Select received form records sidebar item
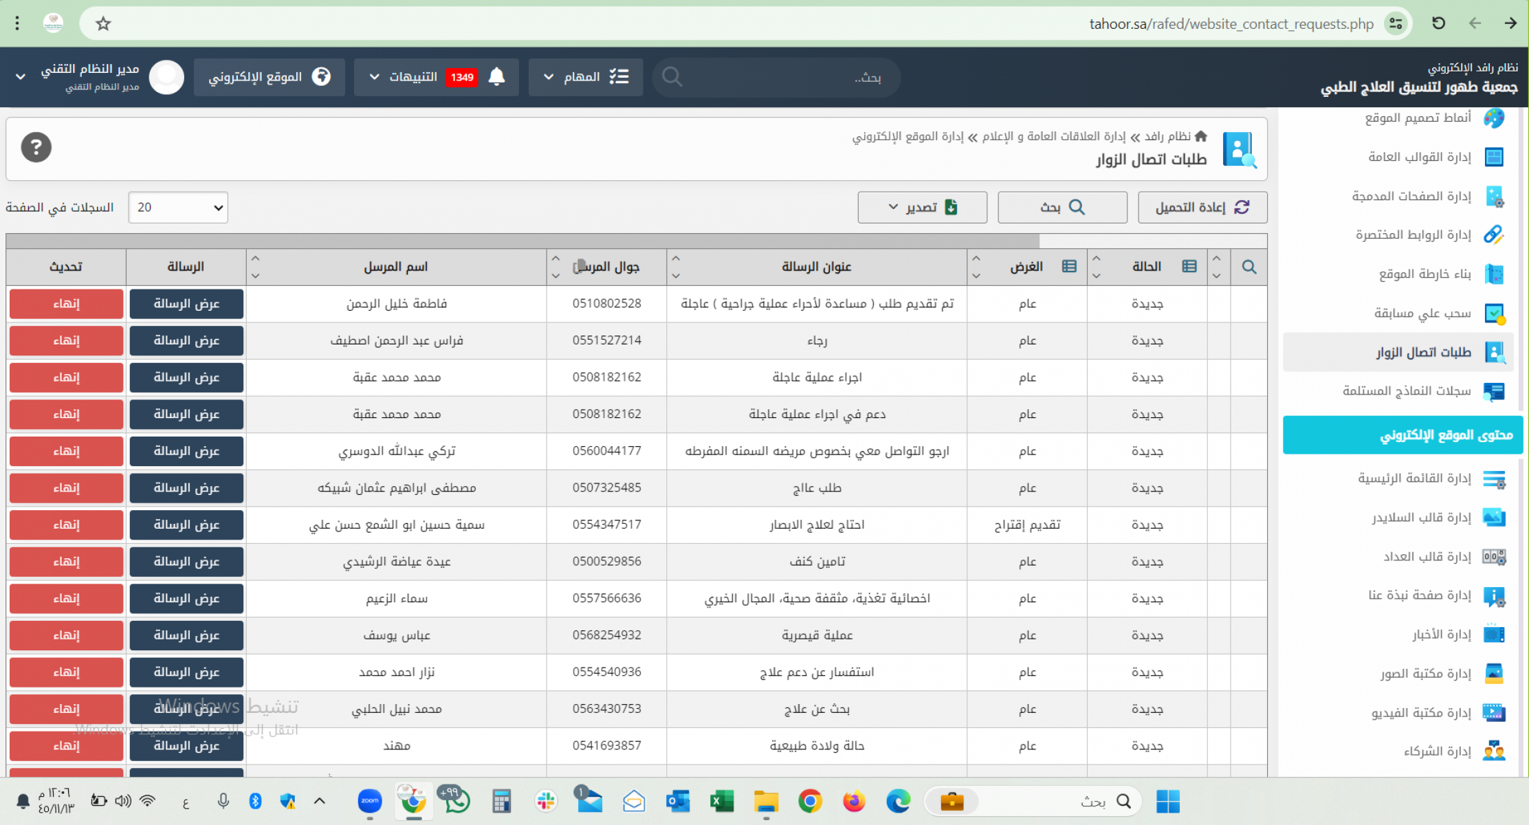The image size is (1529, 825). [x=1406, y=391]
